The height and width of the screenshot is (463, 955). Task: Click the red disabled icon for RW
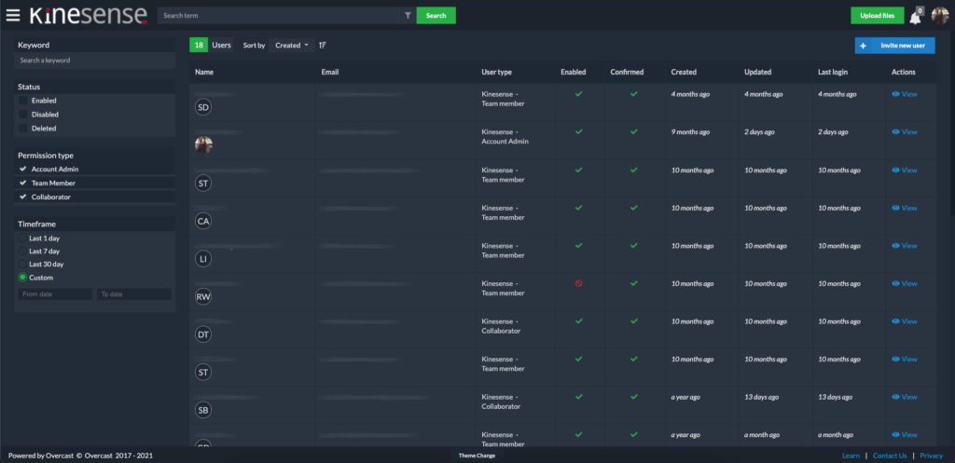tap(578, 283)
